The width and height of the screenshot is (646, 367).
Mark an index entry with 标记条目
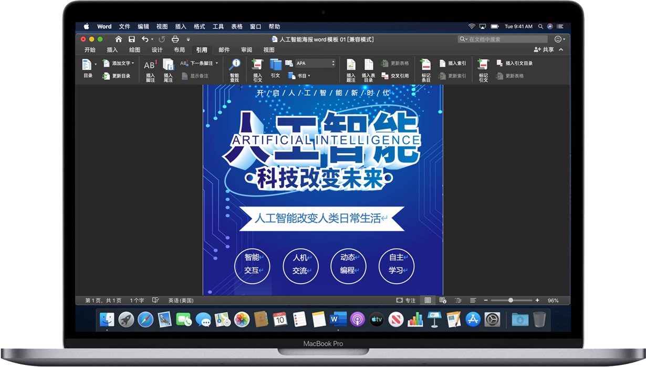(x=425, y=70)
